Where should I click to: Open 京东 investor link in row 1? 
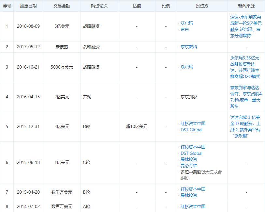[x=184, y=29]
